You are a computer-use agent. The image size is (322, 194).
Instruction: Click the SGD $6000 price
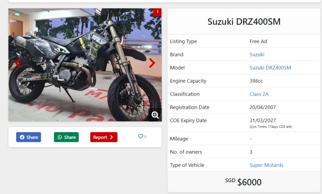pyautogui.click(x=243, y=182)
